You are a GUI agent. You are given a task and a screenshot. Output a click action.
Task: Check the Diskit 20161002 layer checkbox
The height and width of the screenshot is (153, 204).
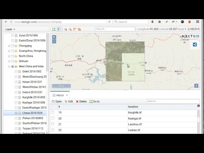point(16,71)
